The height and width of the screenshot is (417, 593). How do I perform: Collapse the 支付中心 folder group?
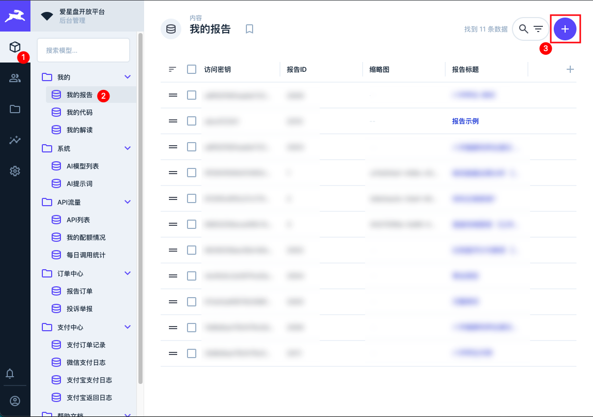click(x=128, y=327)
